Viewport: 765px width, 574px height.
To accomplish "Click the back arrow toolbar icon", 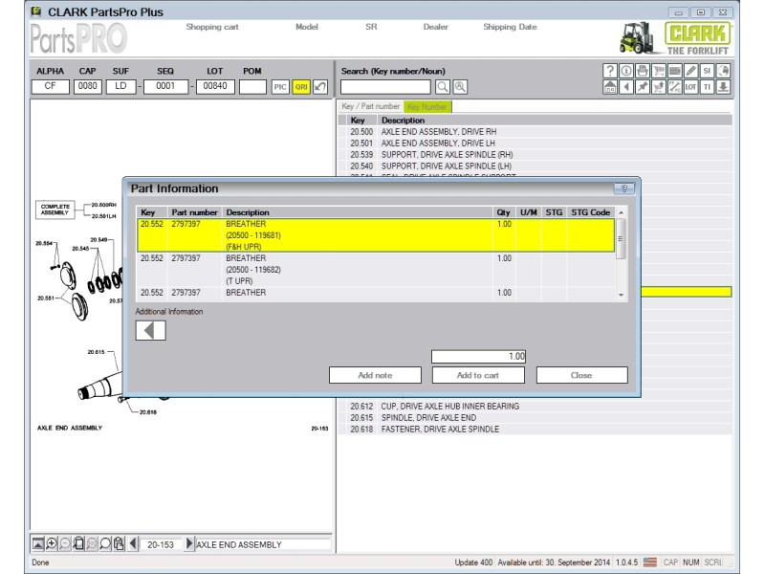I will [x=626, y=87].
